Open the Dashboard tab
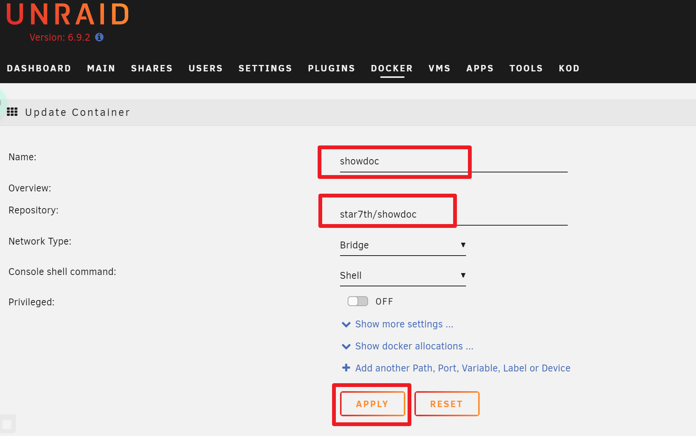696x436 pixels. tap(39, 68)
